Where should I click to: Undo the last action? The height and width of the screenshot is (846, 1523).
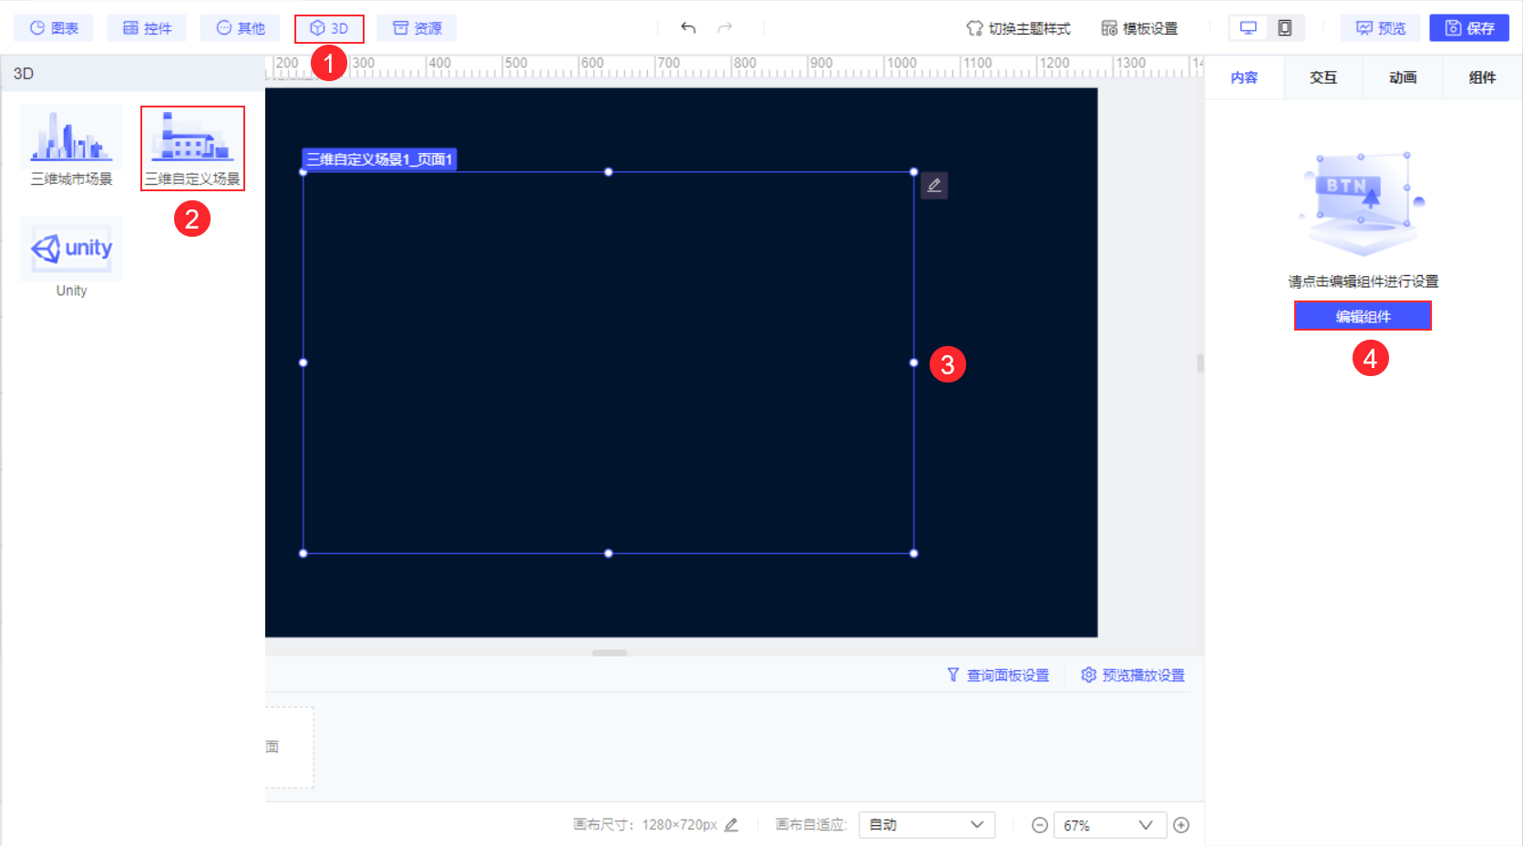click(688, 28)
